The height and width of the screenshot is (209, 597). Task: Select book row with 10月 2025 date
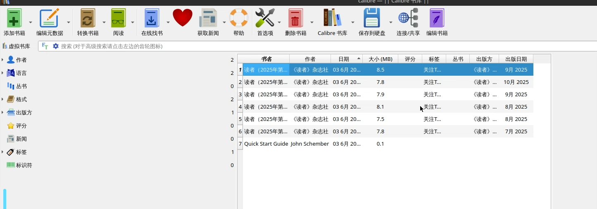388,82
